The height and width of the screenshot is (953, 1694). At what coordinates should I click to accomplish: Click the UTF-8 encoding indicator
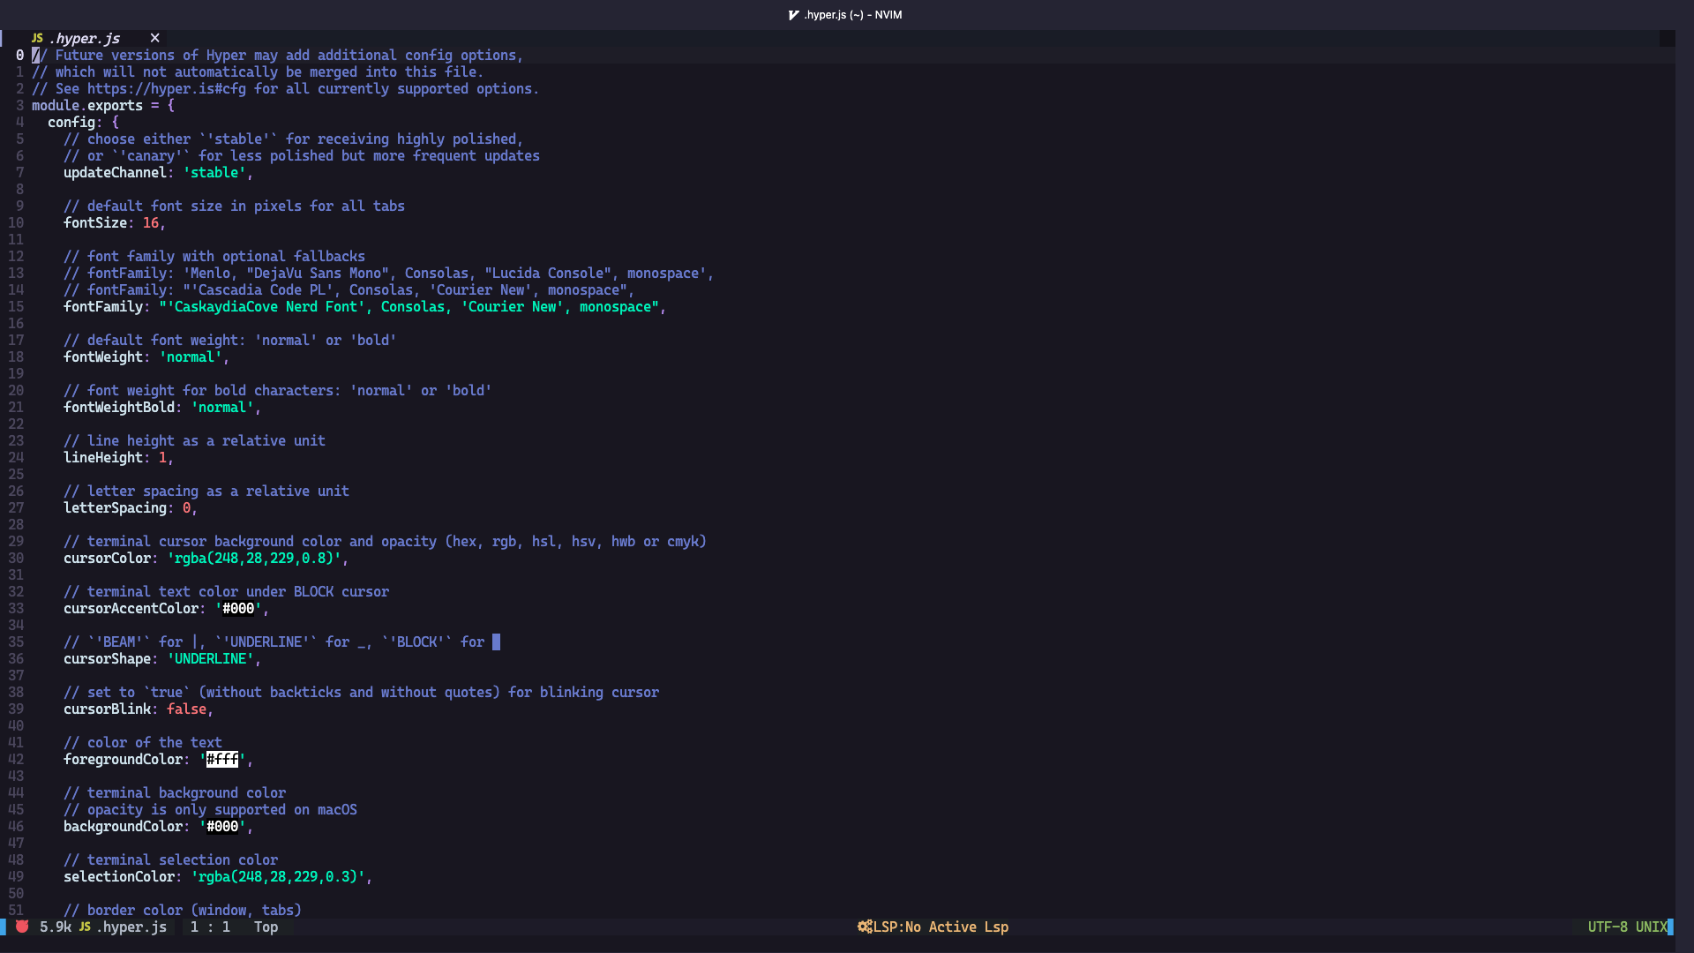click(x=1608, y=927)
